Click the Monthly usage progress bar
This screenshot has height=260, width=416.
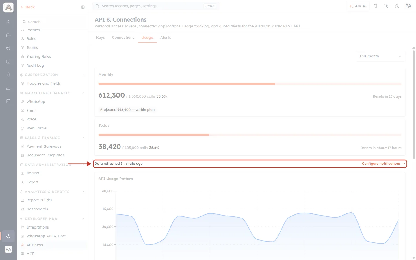250,84
